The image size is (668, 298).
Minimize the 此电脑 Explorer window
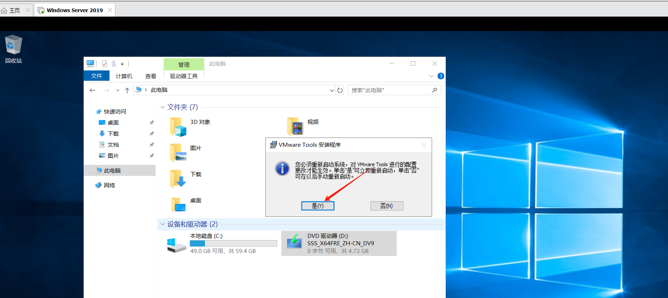point(392,63)
